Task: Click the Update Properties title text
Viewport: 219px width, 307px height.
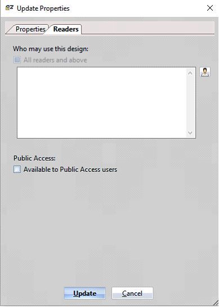Action: [43, 8]
